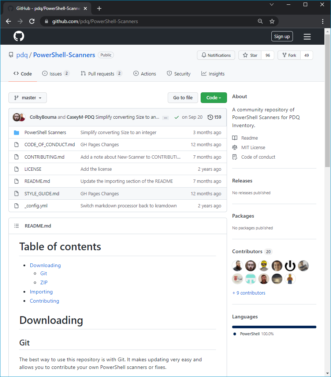This screenshot has width=331, height=377.
Task: Click the 159 commits count
Action: [217, 117]
